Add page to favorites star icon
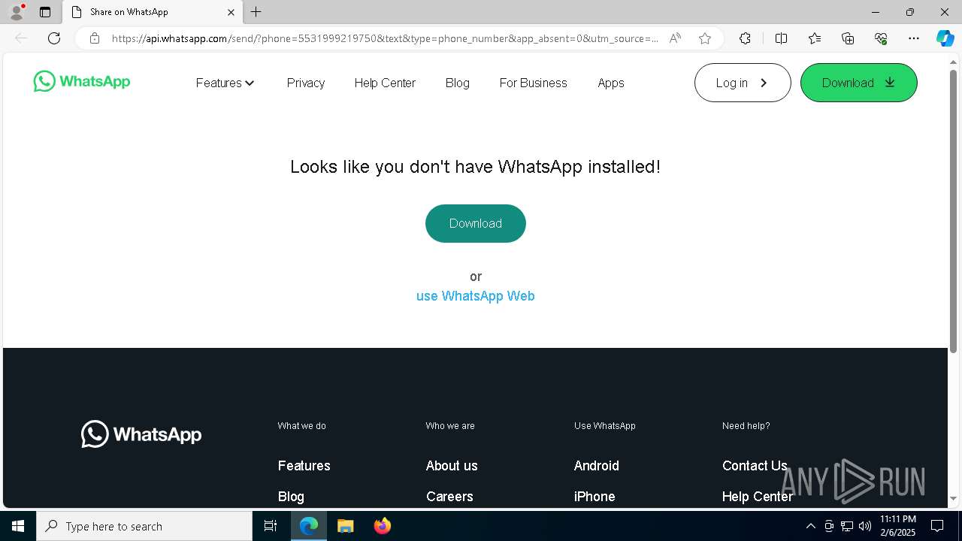The height and width of the screenshot is (541, 962). (705, 38)
